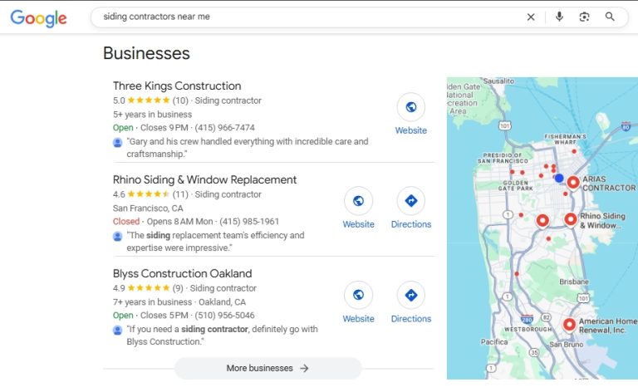Viewport: 638px width, 392px height.
Task: Click Website label under Three Kings Construction
Action: coord(411,130)
